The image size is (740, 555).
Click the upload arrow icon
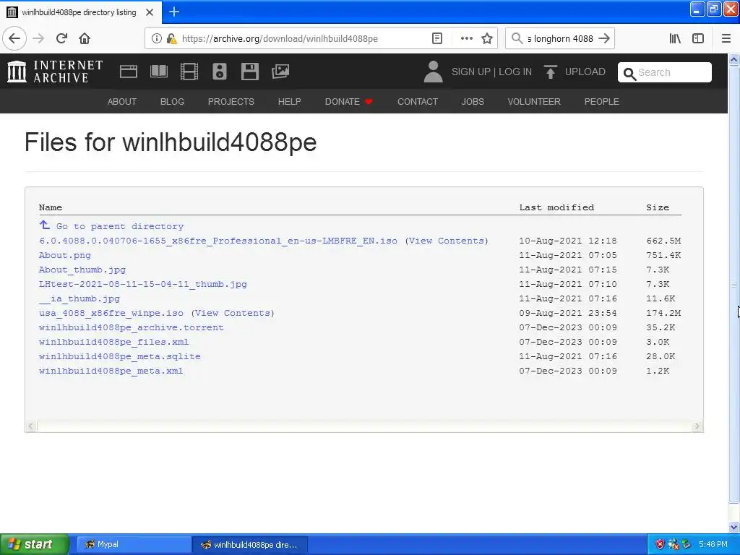550,72
